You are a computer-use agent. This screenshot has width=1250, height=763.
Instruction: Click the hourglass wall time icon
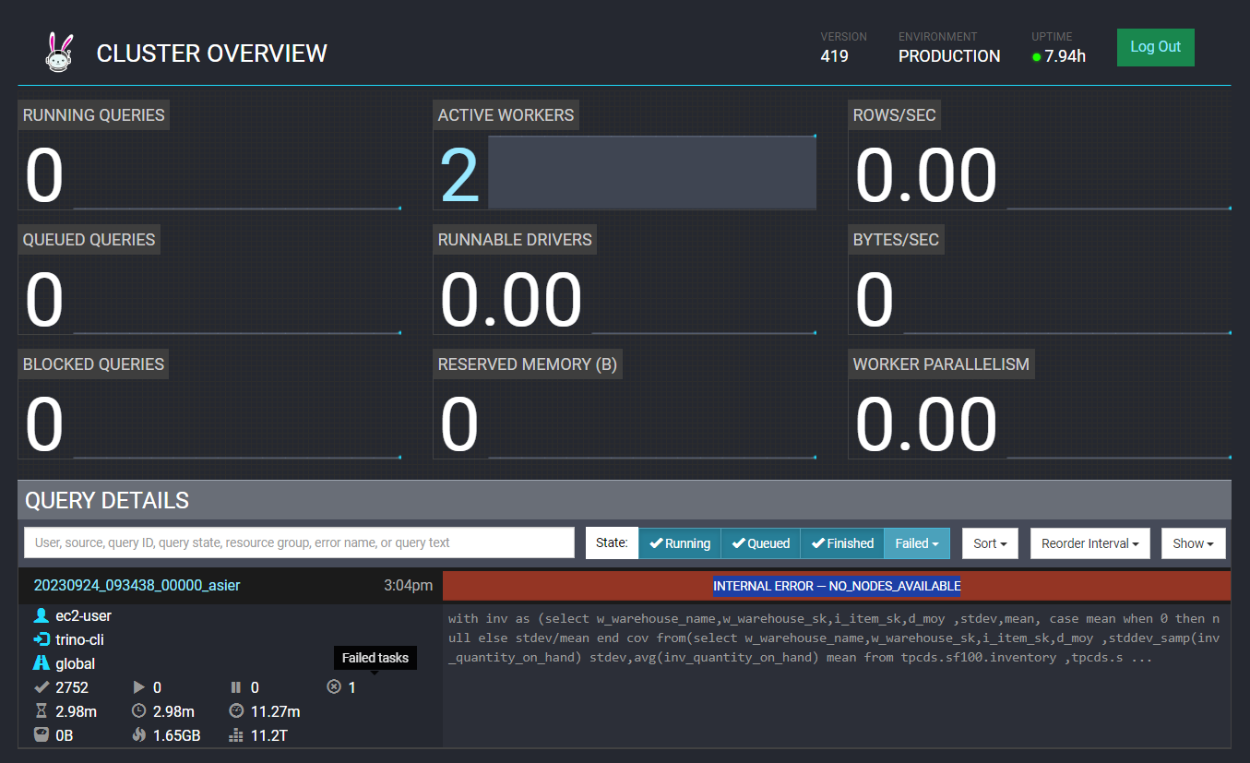pyautogui.click(x=41, y=711)
